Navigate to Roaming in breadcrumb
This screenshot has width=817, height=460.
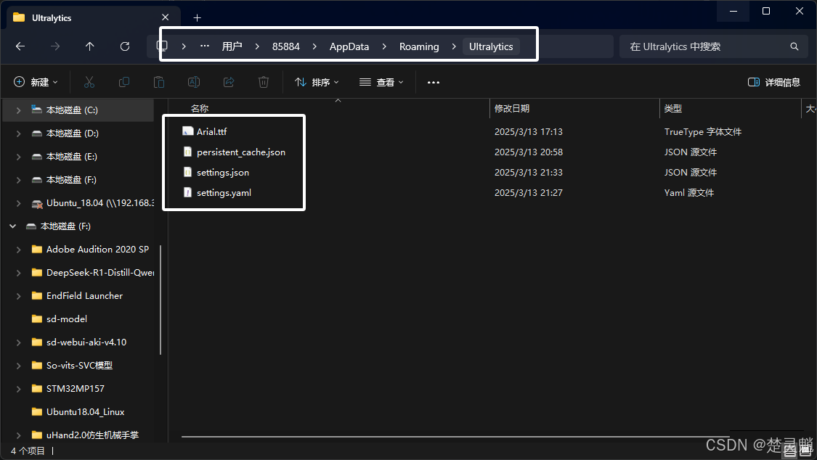coord(419,46)
